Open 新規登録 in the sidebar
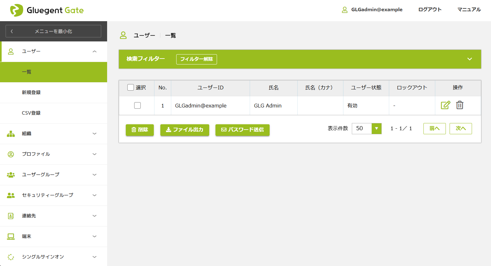The height and width of the screenshot is (266, 491). tap(54, 93)
